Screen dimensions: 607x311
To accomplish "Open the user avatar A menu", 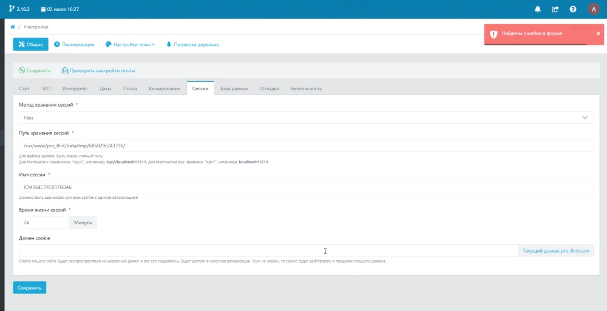I will (594, 9).
